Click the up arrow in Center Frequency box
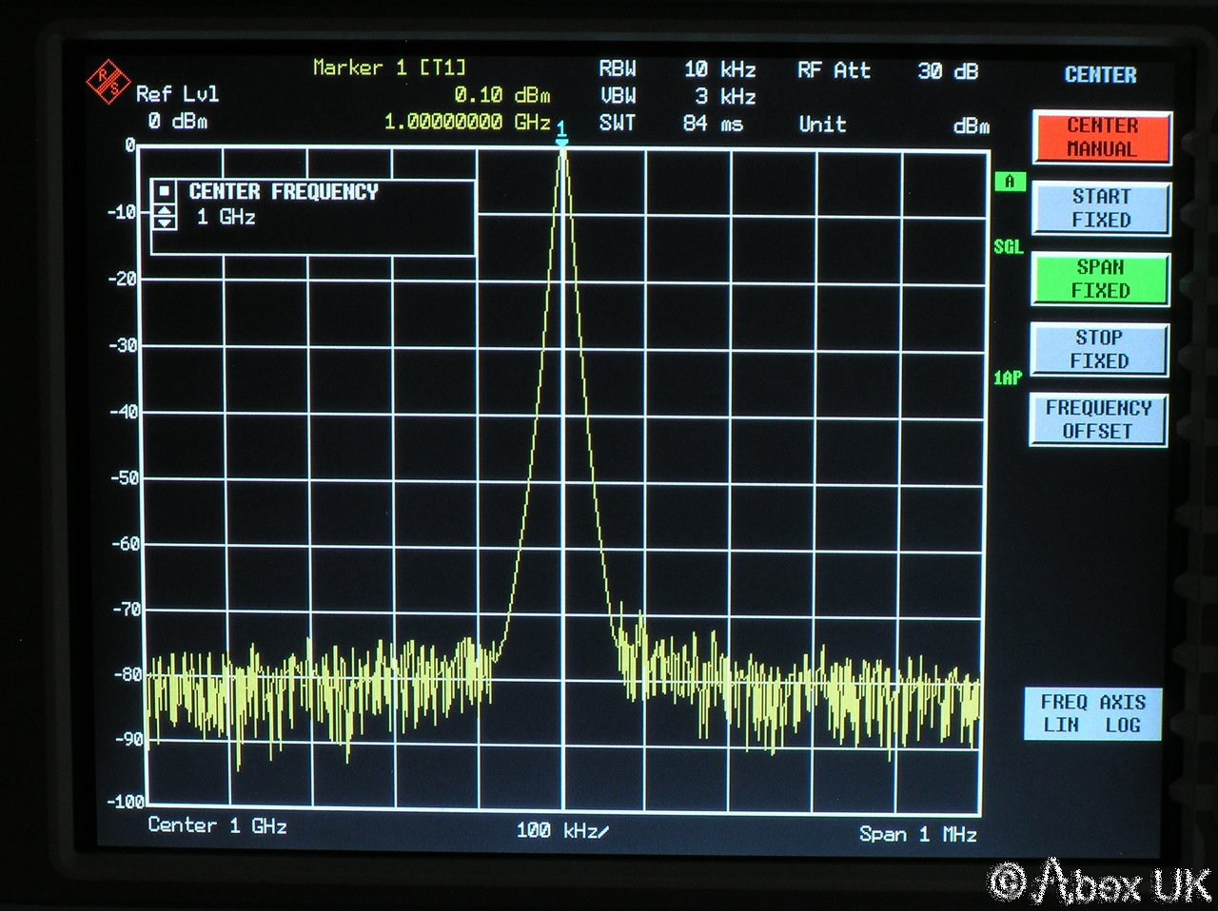Screen dimensions: 1218x911 pos(165,211)
